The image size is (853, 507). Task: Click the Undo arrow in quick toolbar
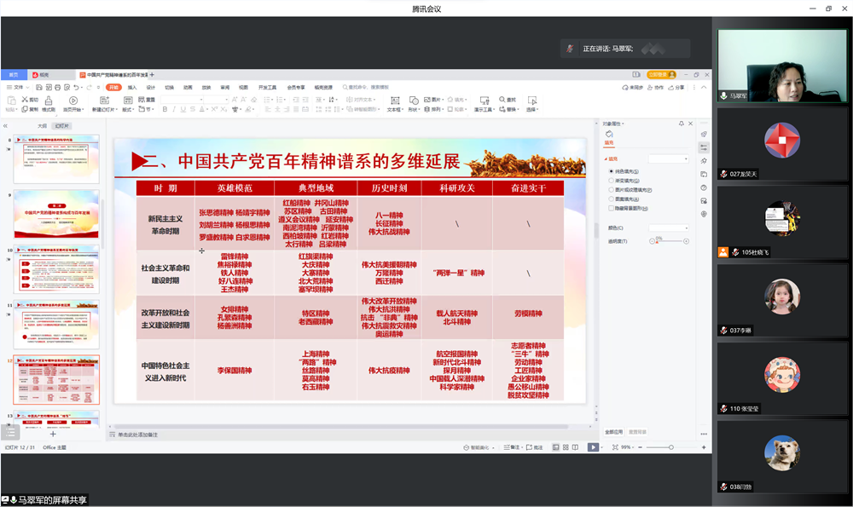pos(77,87)
